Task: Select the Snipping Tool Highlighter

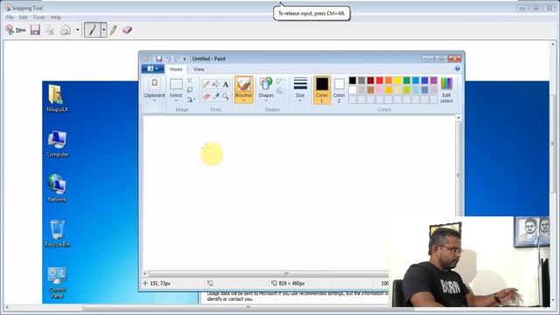Action: (114, 30)
